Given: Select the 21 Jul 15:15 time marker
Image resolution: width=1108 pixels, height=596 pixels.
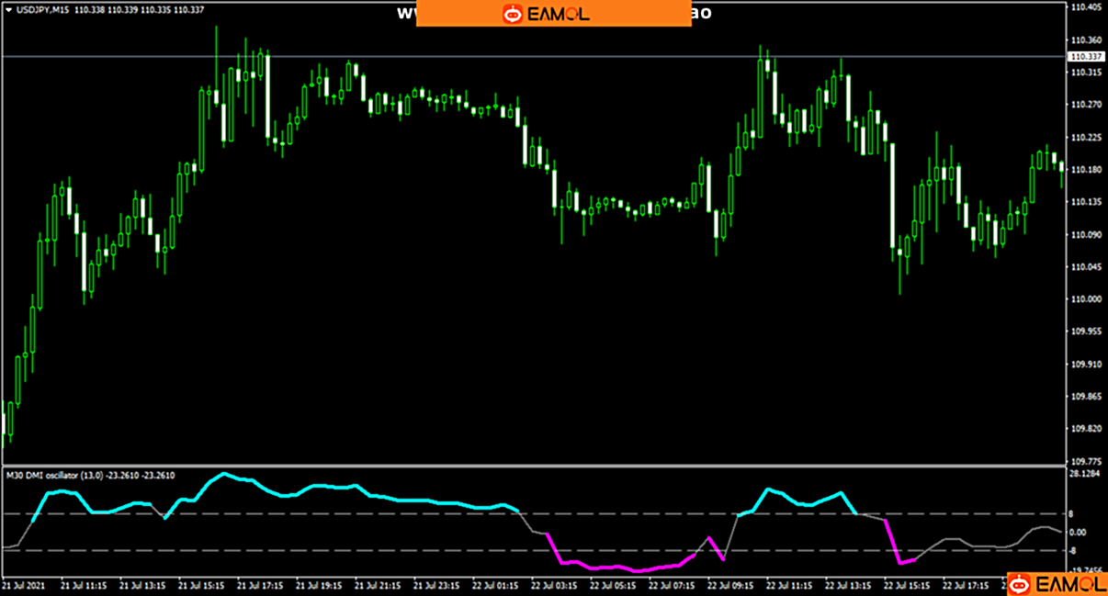Looking at the screenshot, I should 202,584.
